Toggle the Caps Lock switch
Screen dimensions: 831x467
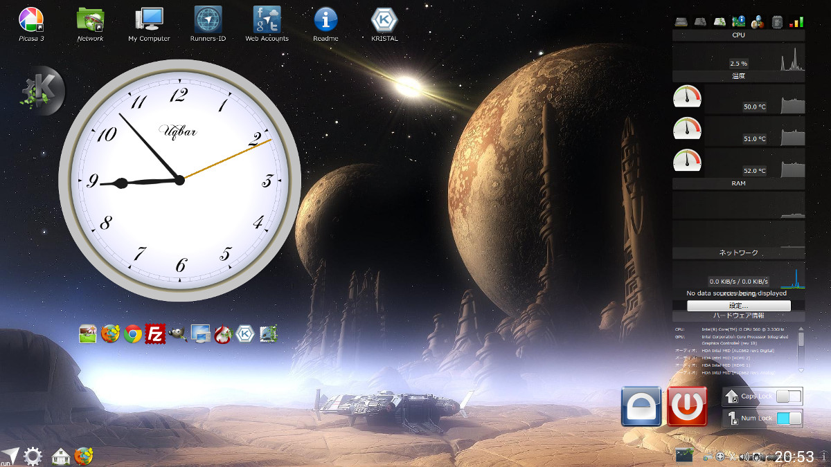click(789, 396)
